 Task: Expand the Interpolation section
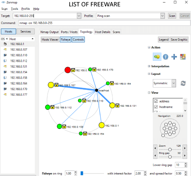149,66
